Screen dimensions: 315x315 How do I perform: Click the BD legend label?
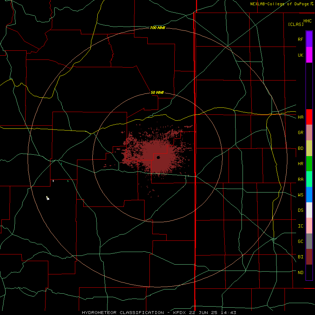(x=300, y=148)
